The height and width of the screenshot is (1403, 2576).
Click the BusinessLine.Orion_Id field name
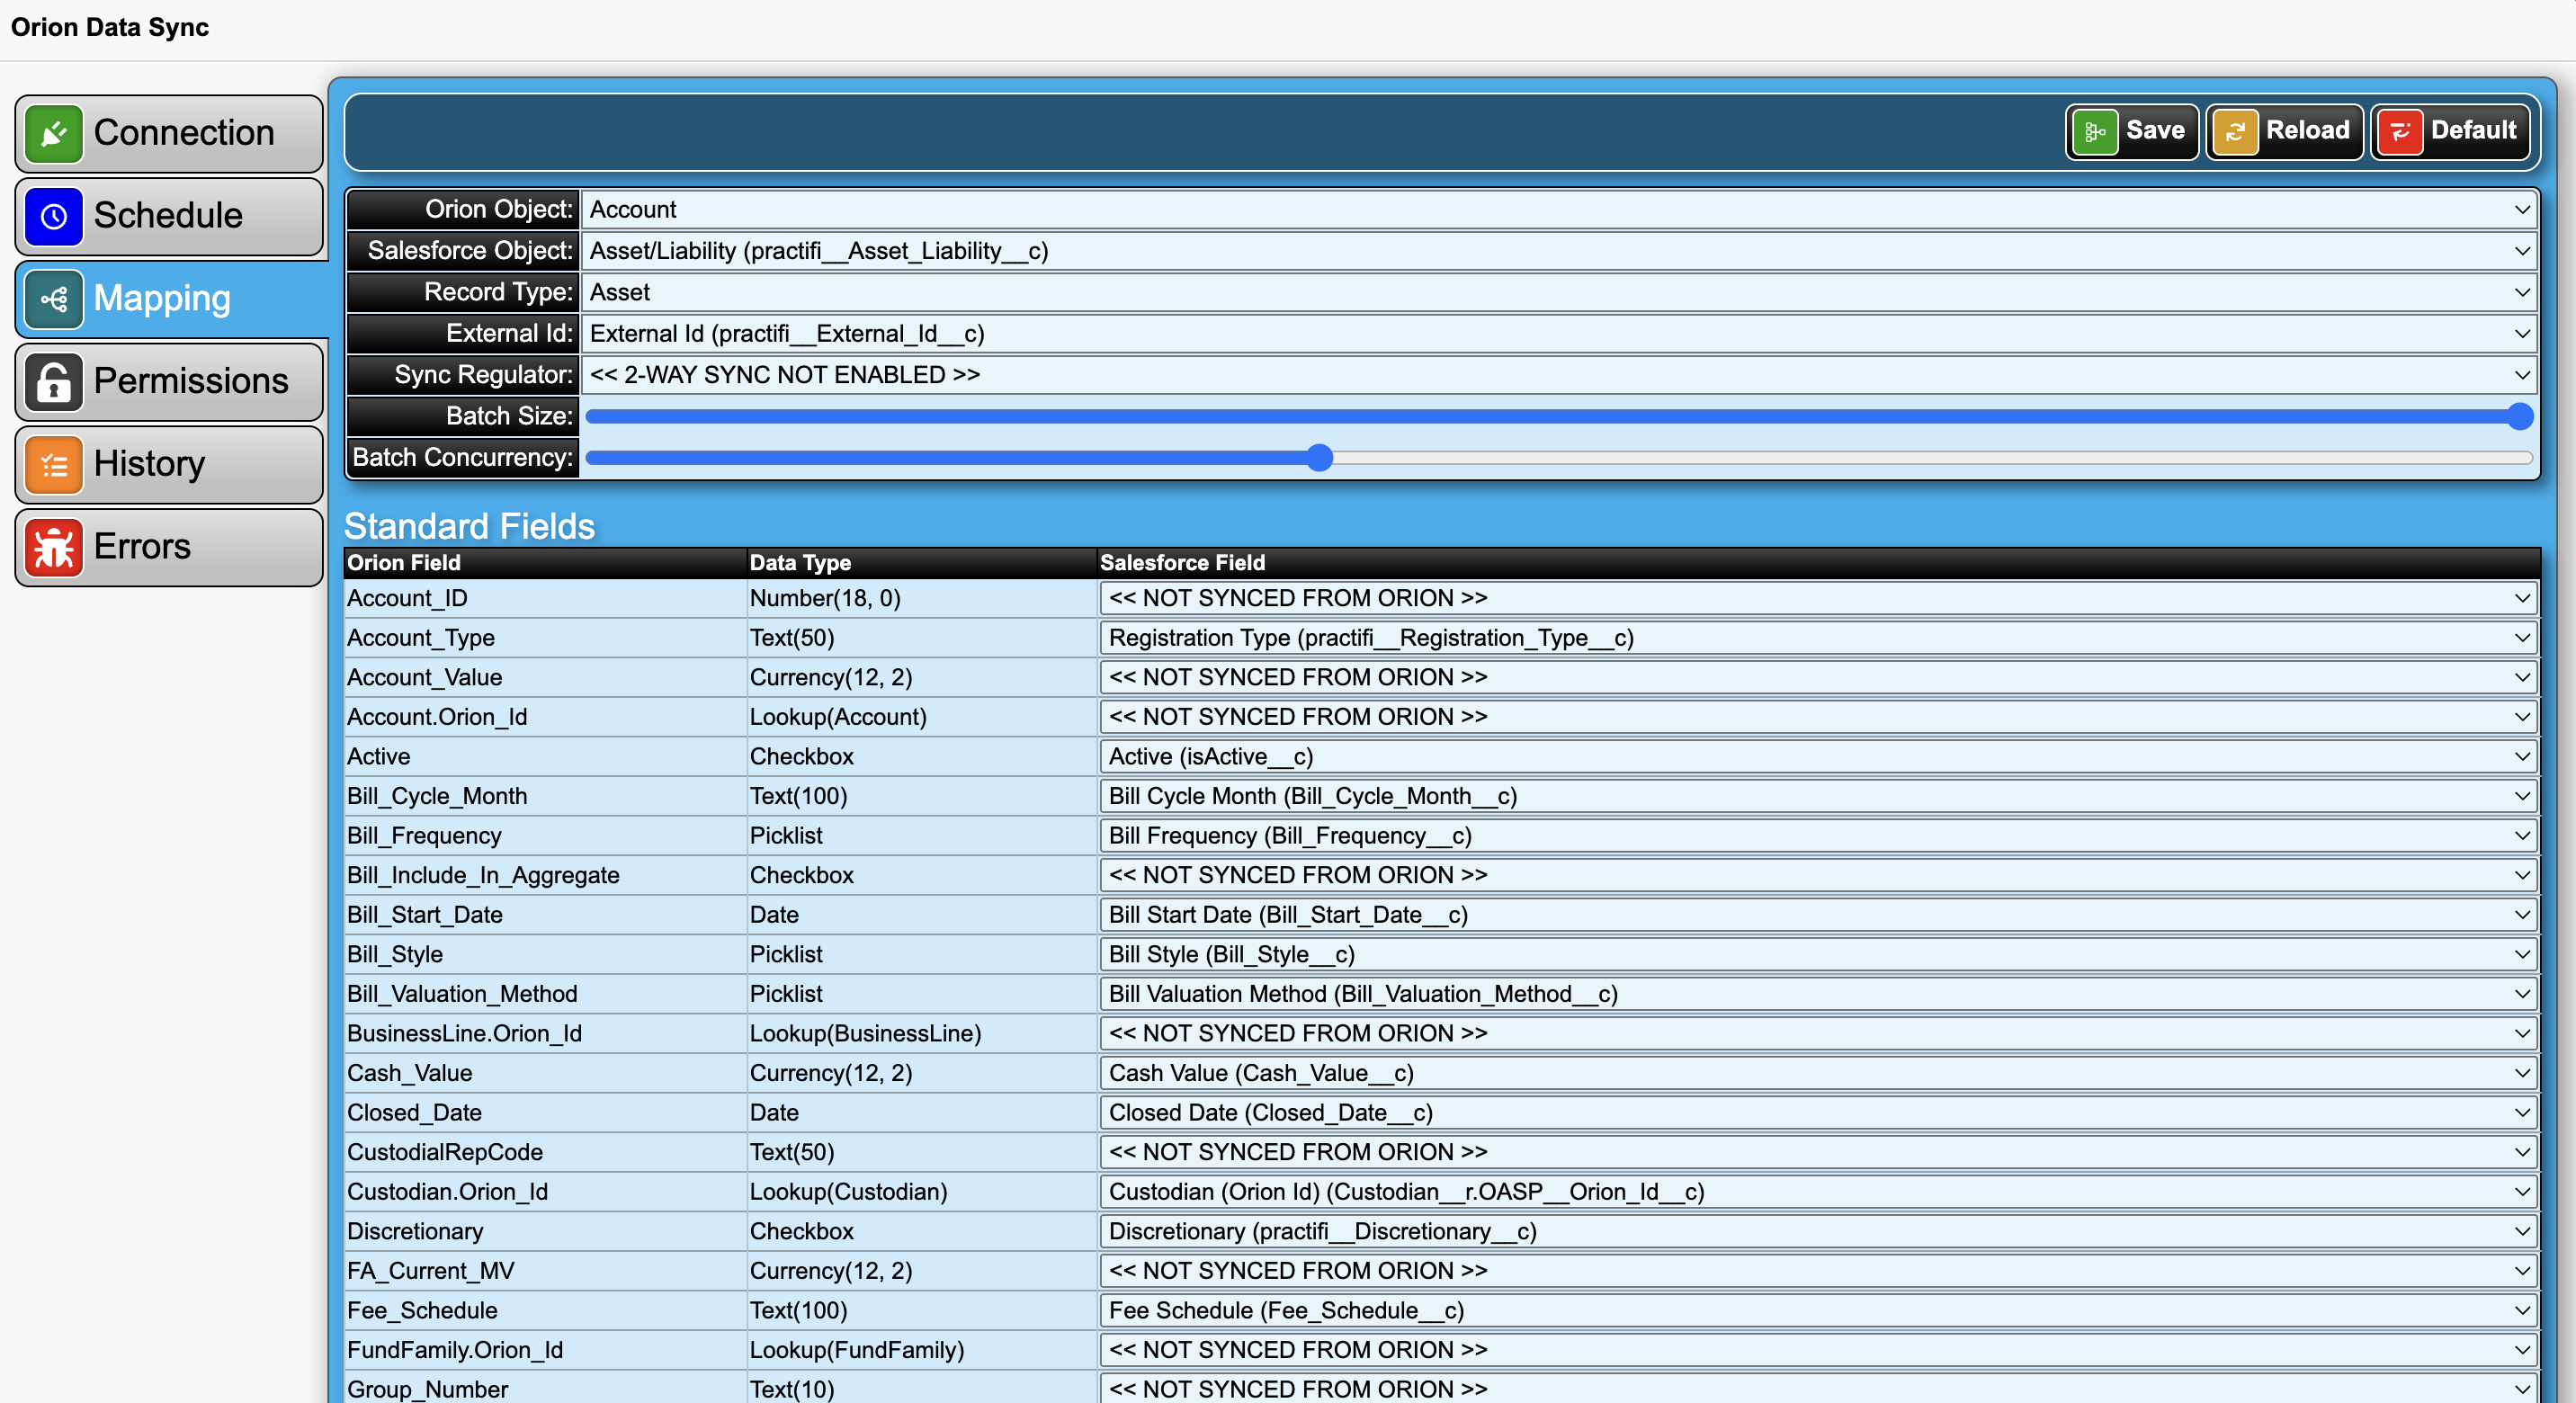pyautogui.click(x=464, y=1034)
